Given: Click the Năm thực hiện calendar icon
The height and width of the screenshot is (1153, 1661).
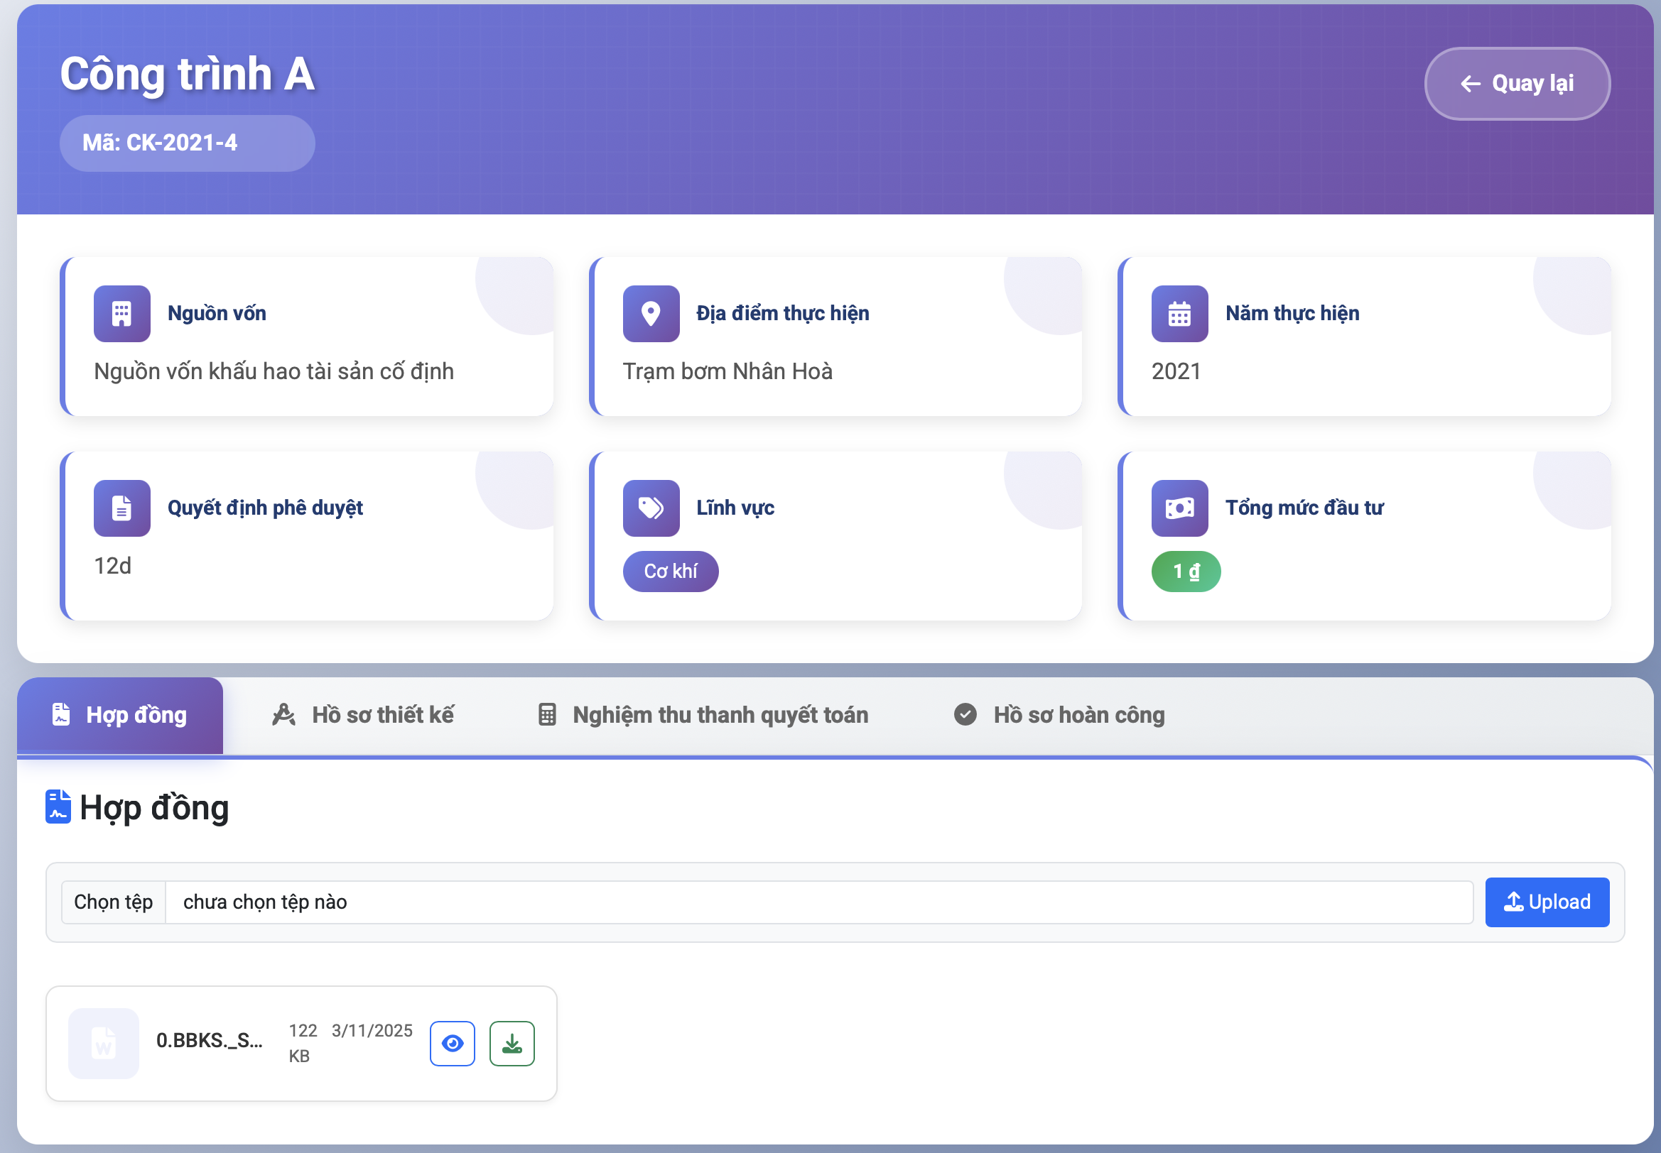Looking at the screenshot, I should point(1179,314).
